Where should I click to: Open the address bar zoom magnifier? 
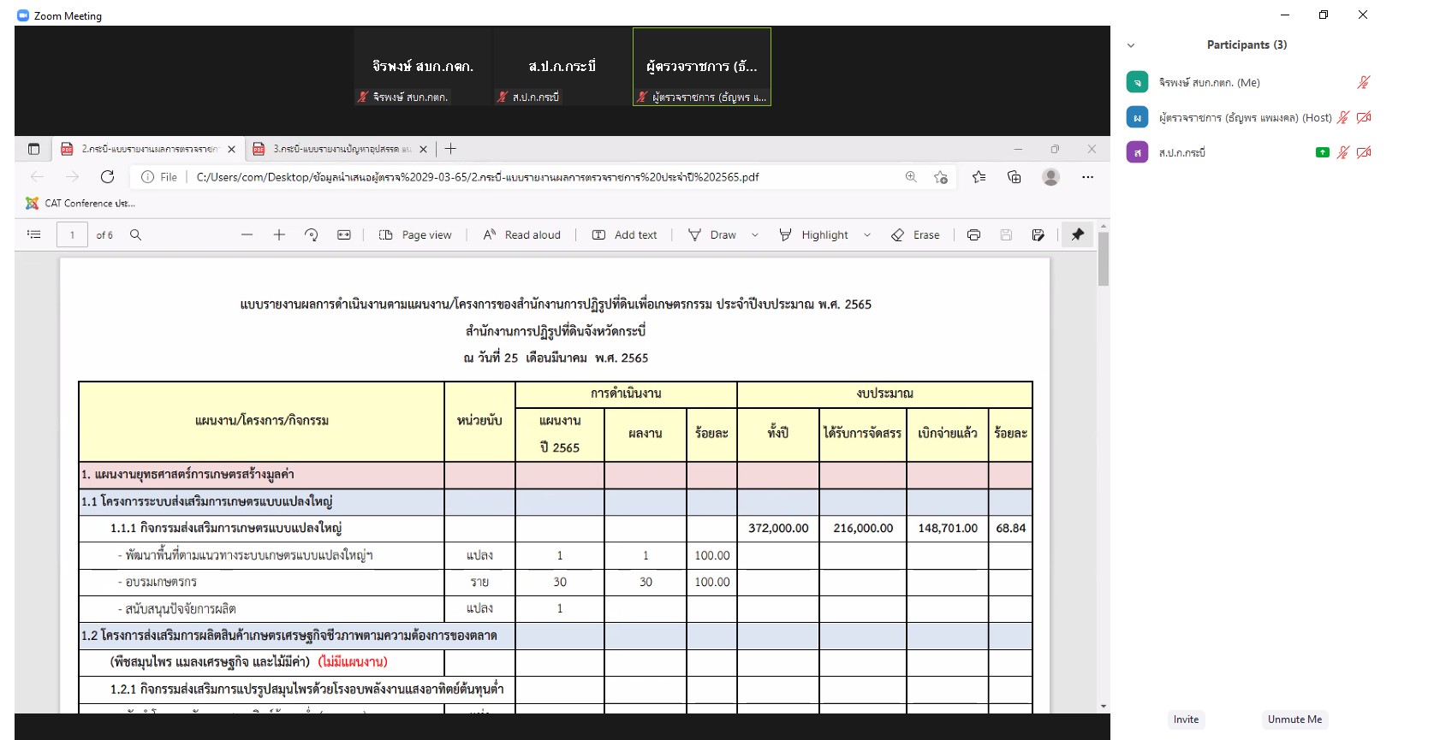(x=911, y=177)
